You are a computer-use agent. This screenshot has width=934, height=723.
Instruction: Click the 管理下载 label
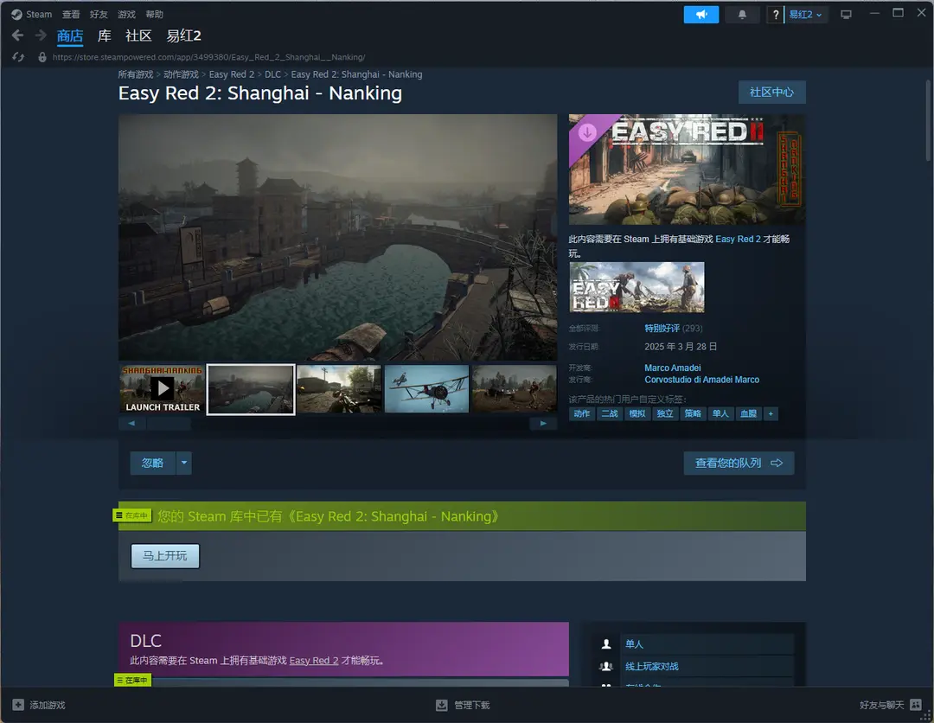pos(472,705)
